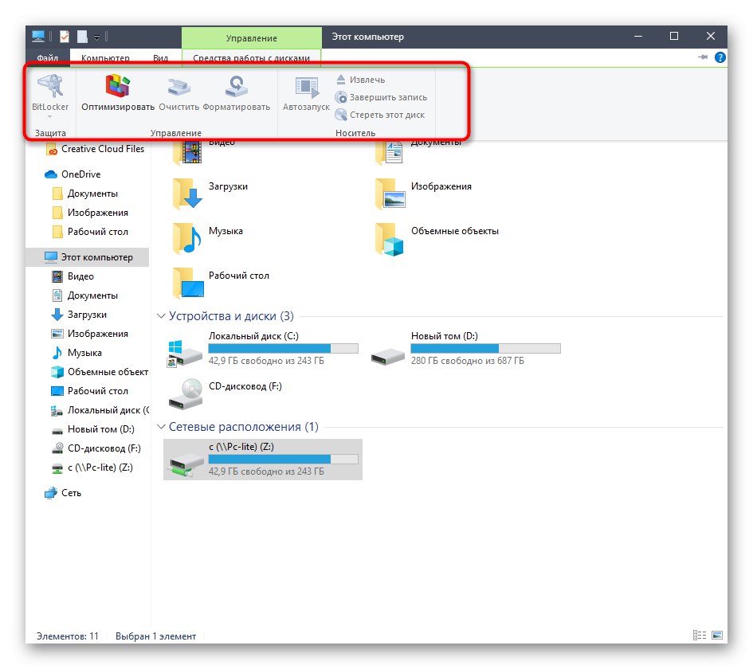Open the Автозапуск settings
Image resolution: width=753 pixels, height=669 pixels.
[306, 93]
